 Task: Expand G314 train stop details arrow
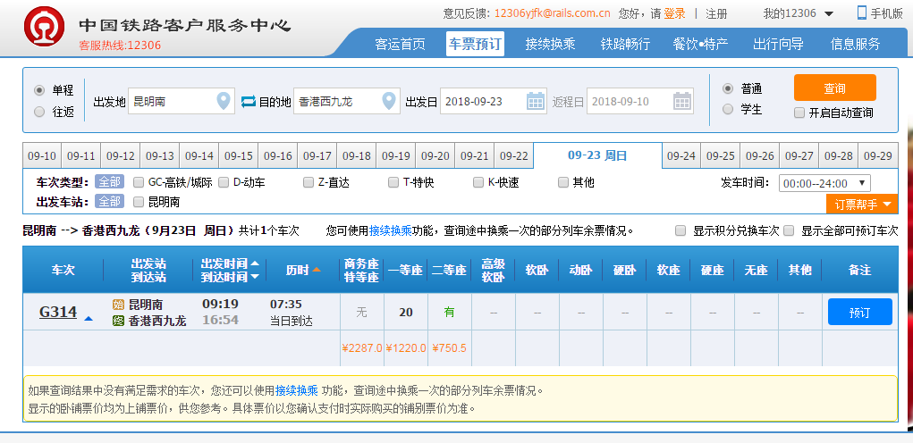point(89,317)
